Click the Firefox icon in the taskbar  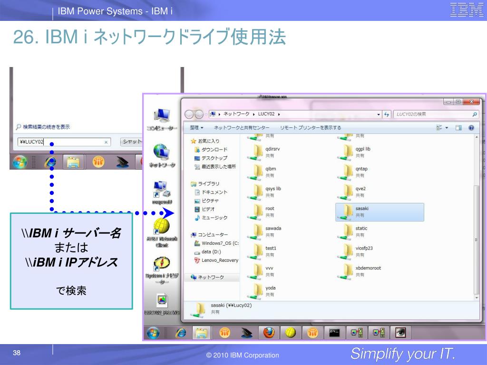269,333
